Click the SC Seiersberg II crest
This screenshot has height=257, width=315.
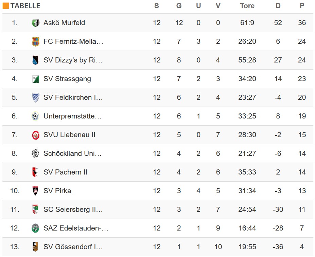[x=35, y=210]
